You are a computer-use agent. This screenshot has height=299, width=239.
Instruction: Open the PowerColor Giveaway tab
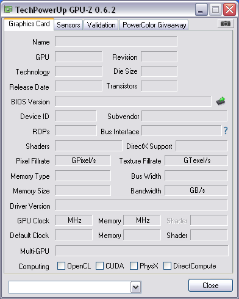click(154, 25)
